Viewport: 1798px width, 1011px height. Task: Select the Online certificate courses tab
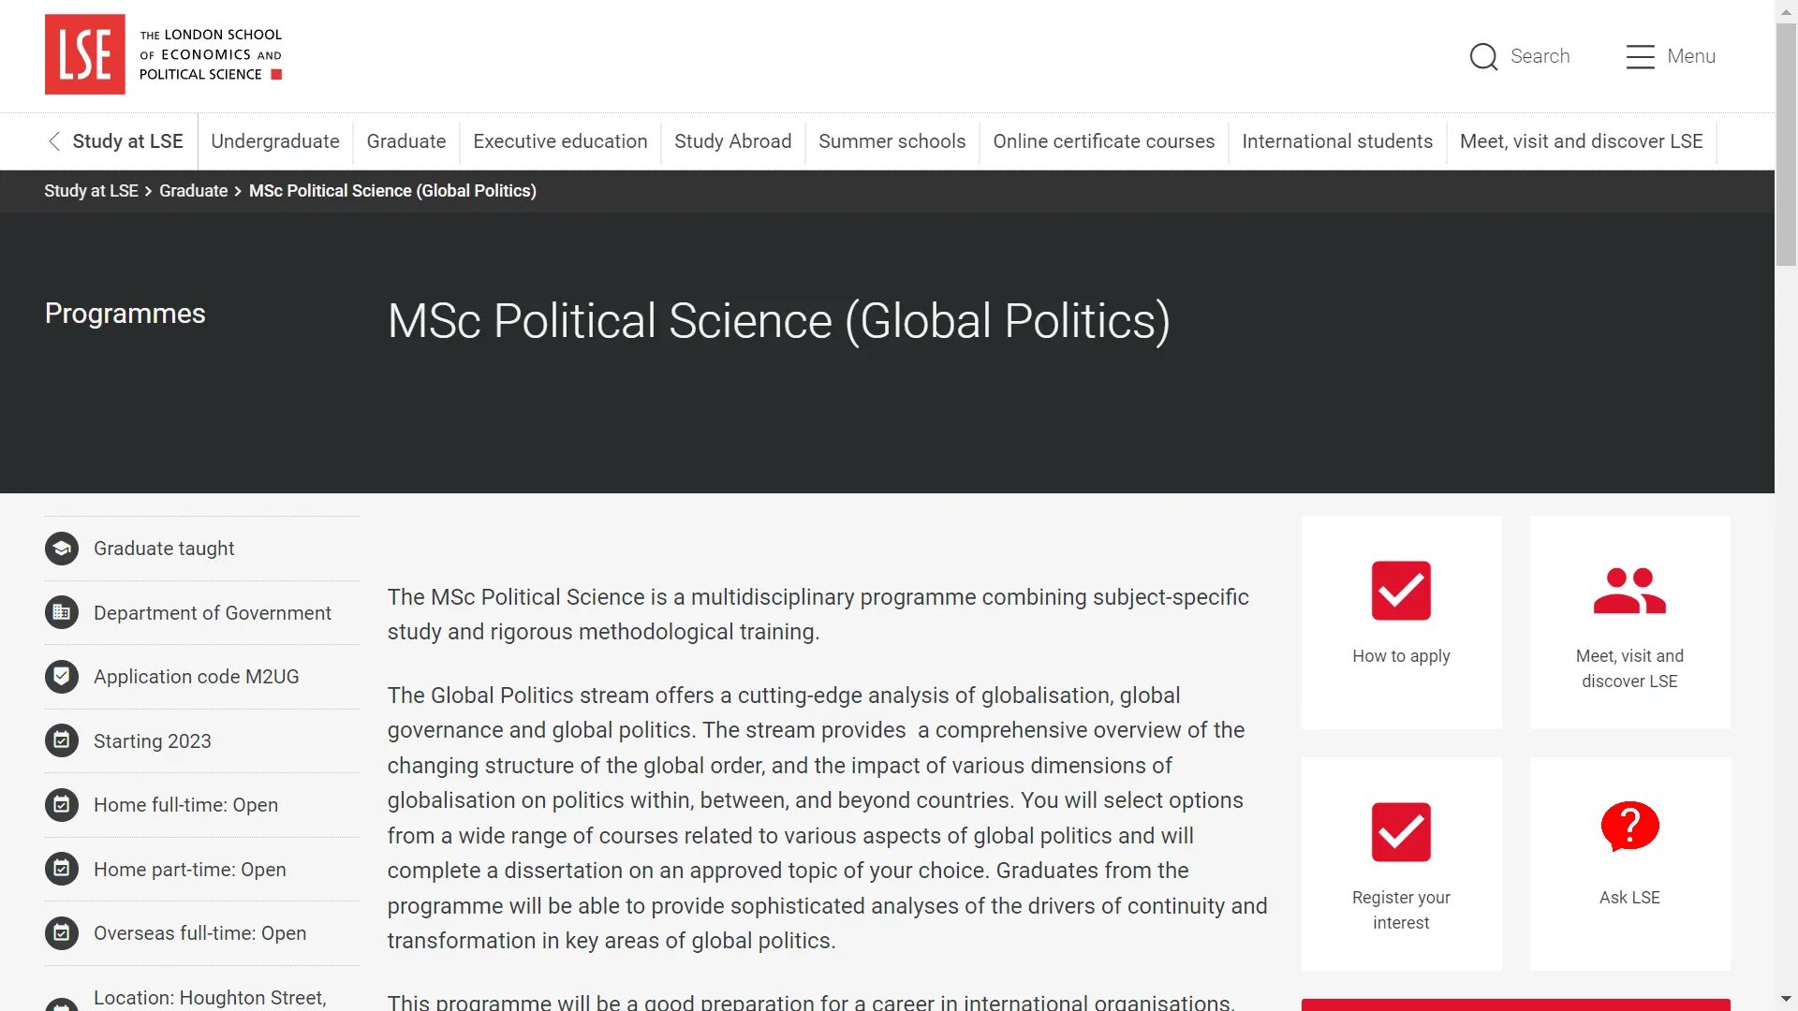1103,141
